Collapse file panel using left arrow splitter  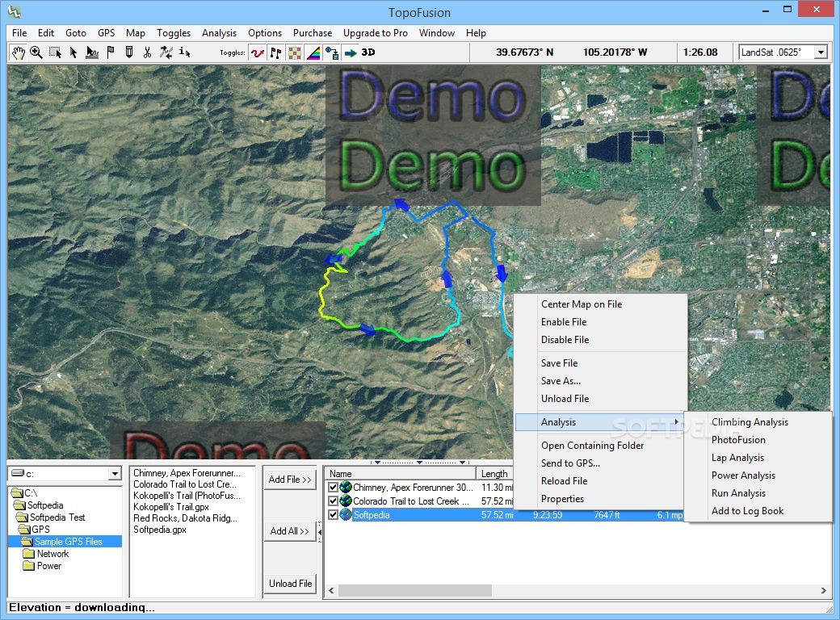pos(320,532)
